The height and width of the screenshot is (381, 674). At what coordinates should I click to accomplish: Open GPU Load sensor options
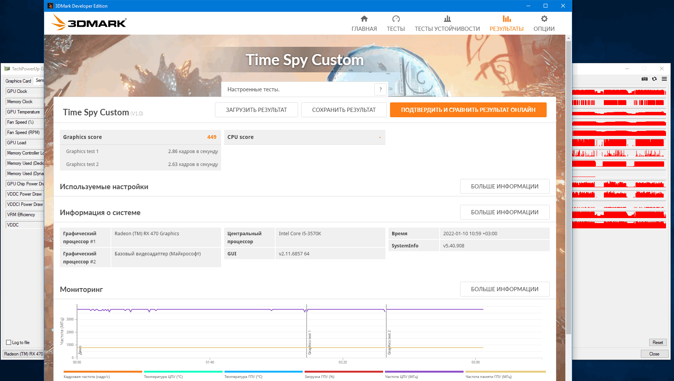tap(25, 143)
